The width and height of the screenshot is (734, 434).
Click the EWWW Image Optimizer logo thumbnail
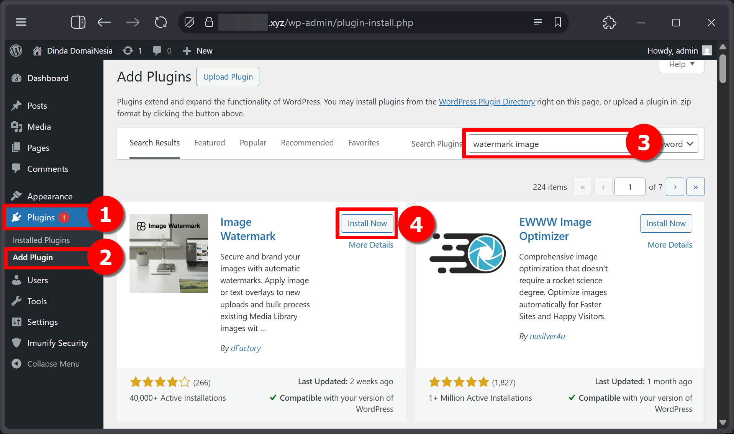pyautogui.click(x=467, y=253)
